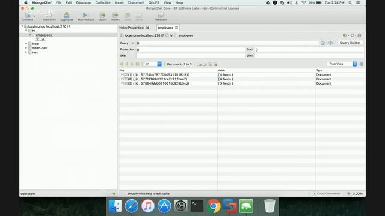The width and height of the screenshot is (385, 216).
Task: Click the Limit input field
Action: pos(309,56)
